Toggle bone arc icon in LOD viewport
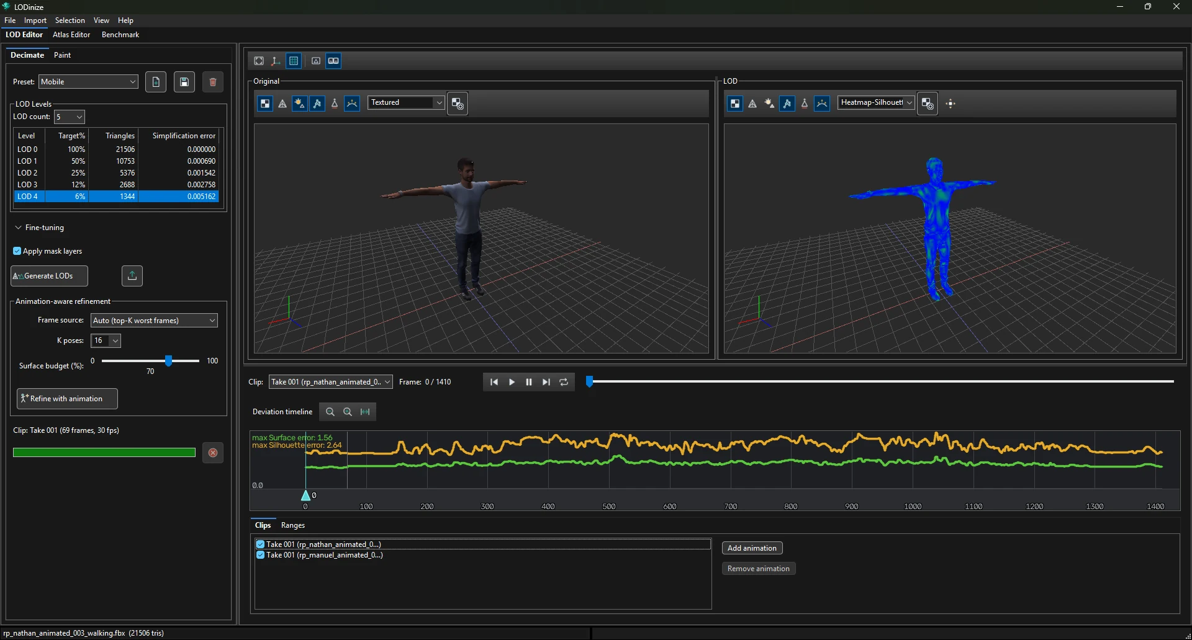Image resolution: width=1192 pixels, height=640 pixels. 822,104
